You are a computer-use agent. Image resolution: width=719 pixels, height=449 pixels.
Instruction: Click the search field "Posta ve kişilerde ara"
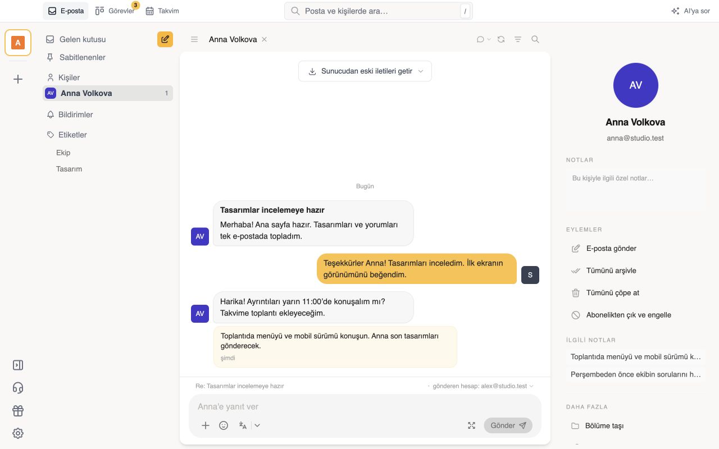(379, 11)
